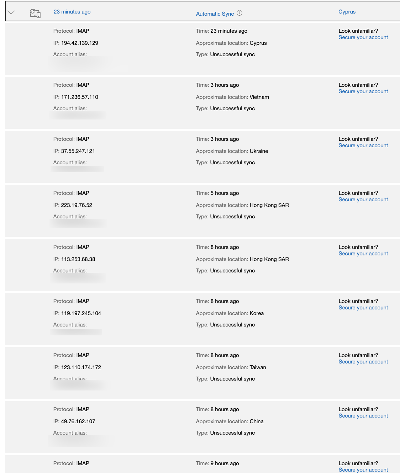Click Secure your account in Korea entry
The height and width of the screenshot is (473, 400).
363,308
